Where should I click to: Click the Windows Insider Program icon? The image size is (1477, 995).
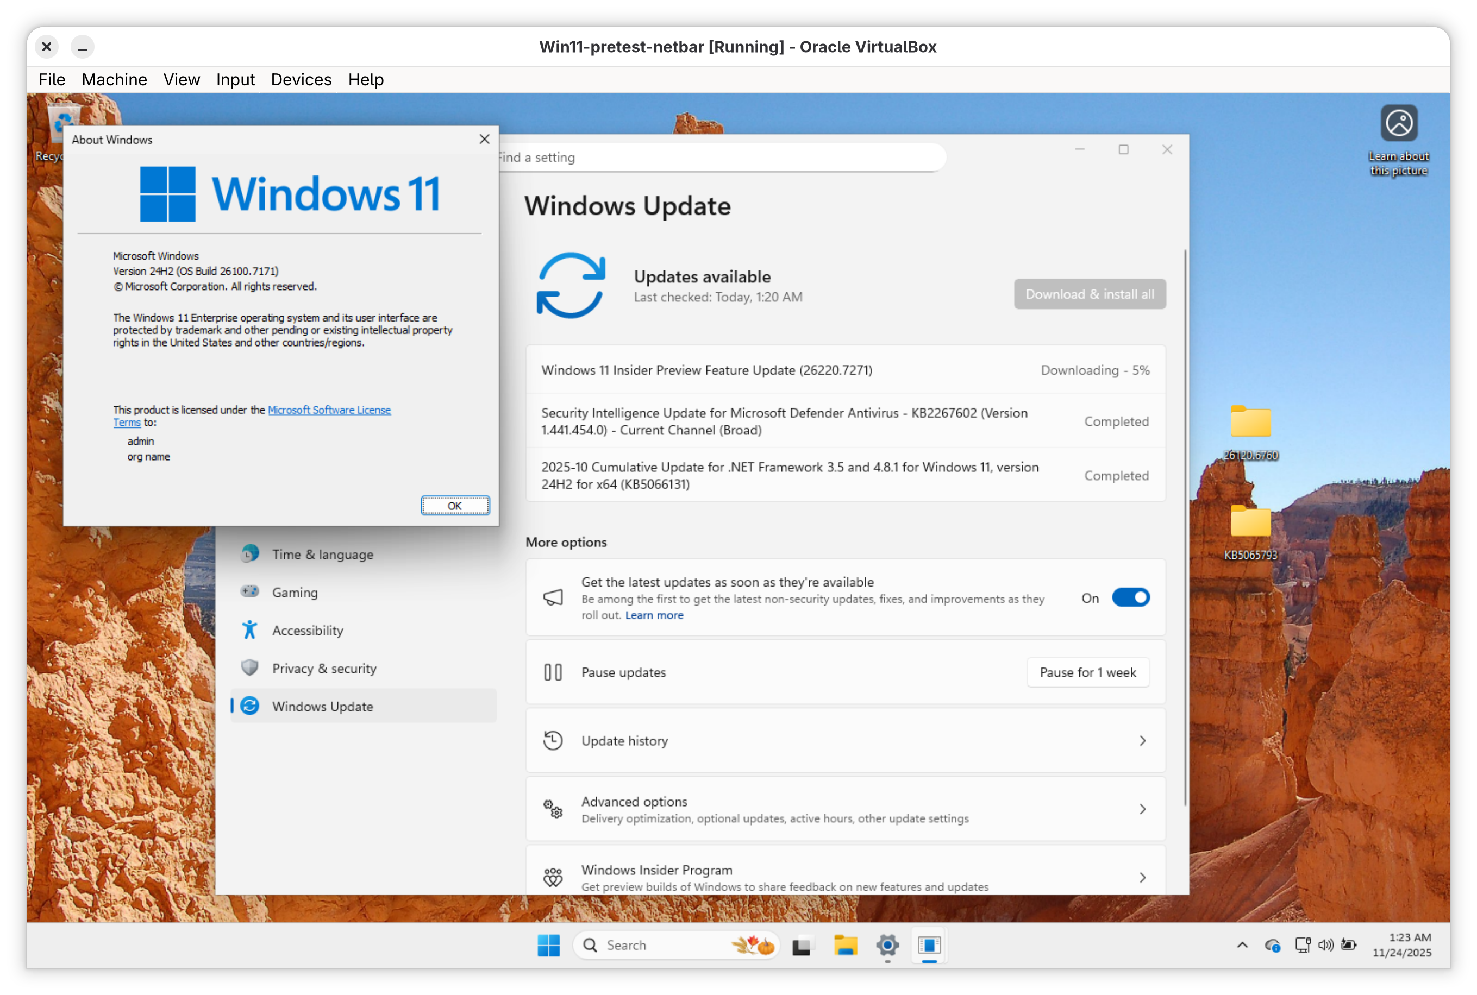click(x=553, y=877)
